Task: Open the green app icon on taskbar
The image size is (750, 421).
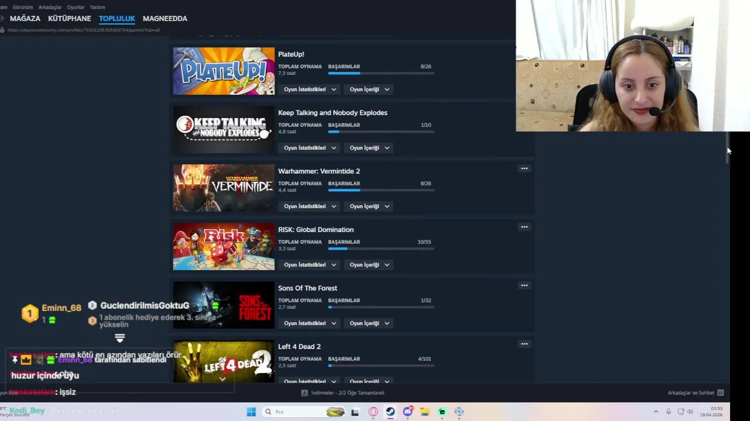Action: [x=442, y=412]
